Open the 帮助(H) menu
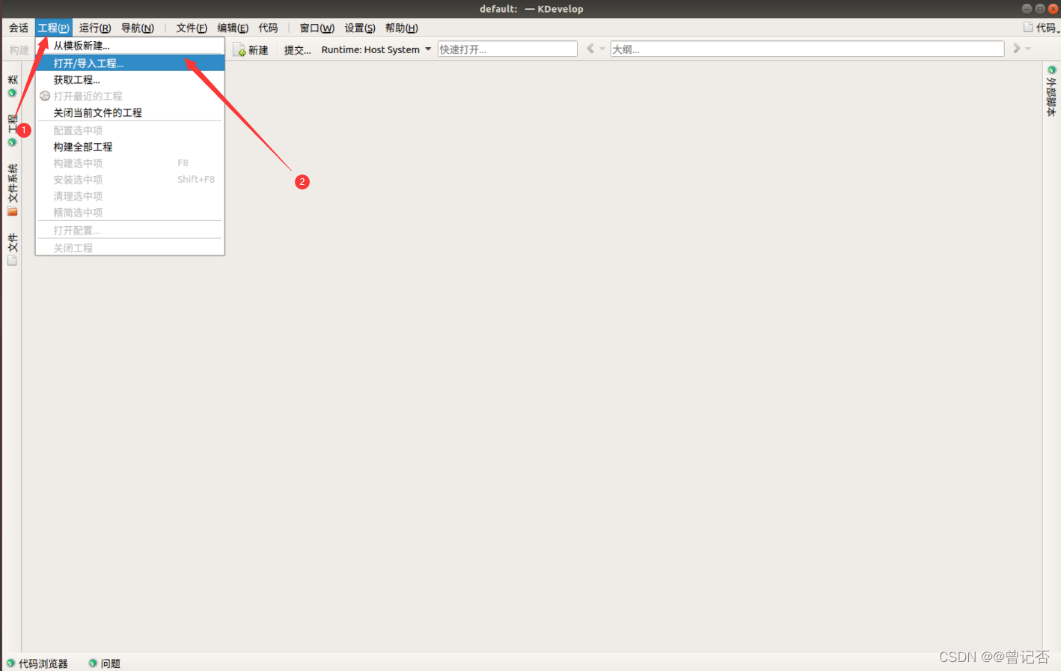 pos(402,28)
